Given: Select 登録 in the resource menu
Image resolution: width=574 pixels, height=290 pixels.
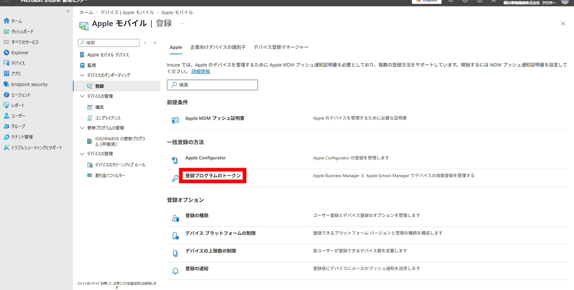Looking at the screenshot, I should coord(117,86).
